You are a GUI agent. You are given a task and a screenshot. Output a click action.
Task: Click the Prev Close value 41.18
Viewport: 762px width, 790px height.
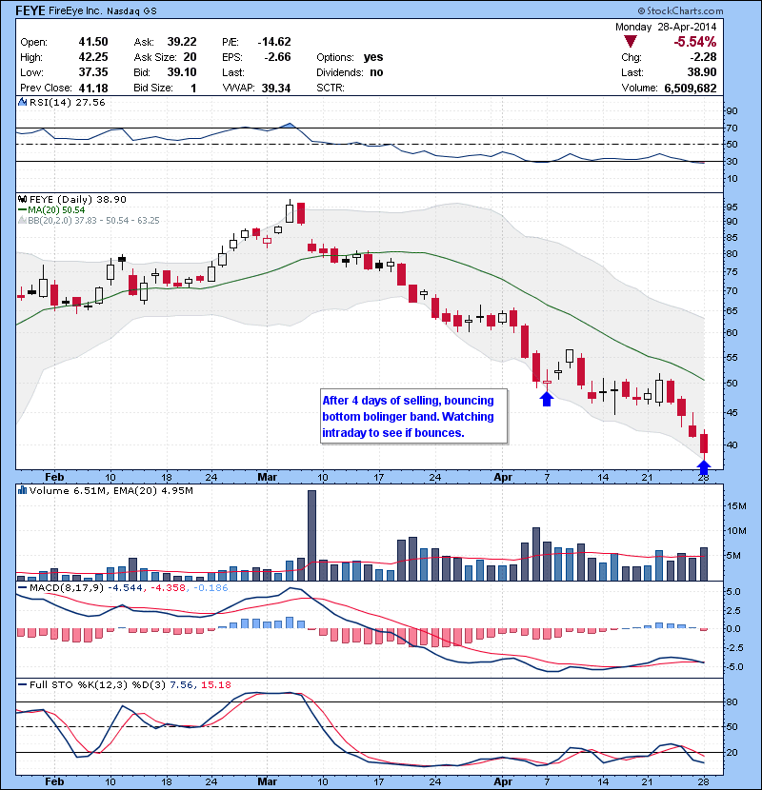93,89
